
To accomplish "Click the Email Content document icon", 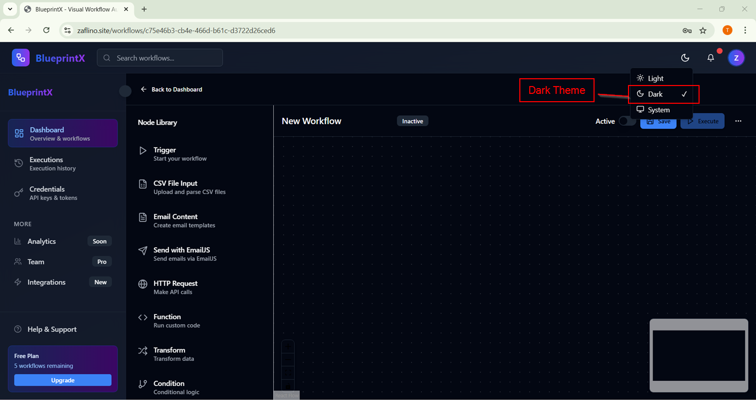I will click(143, 217).
